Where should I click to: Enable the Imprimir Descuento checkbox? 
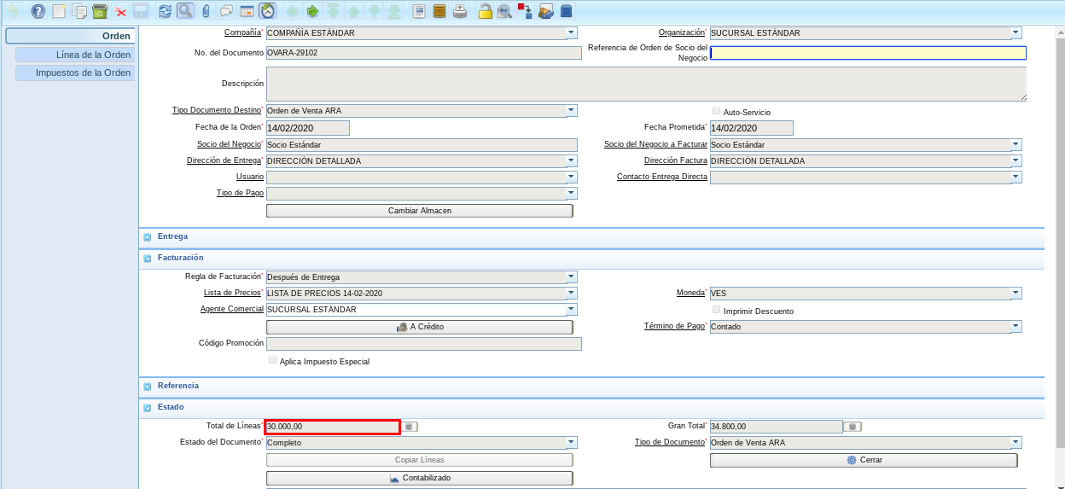coord(716,310)
